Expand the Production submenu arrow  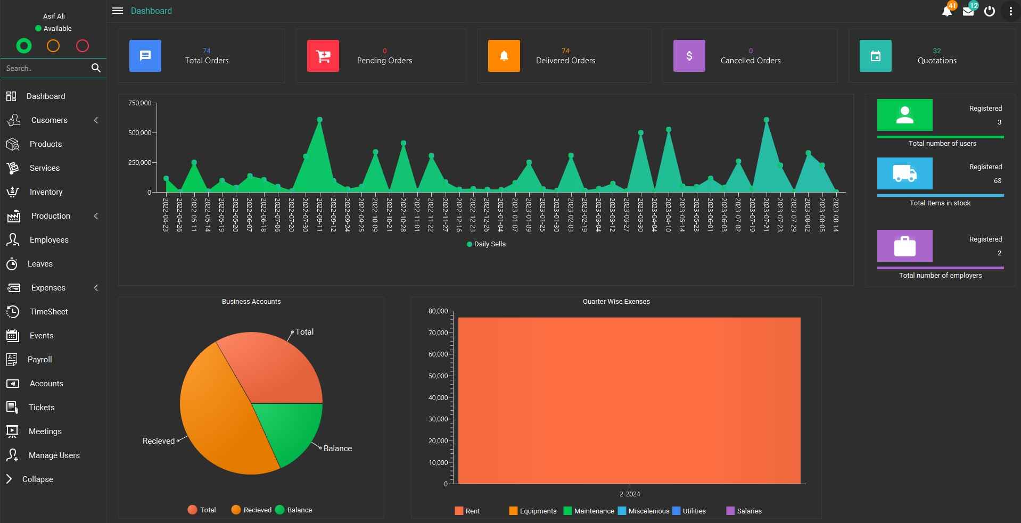96,216
